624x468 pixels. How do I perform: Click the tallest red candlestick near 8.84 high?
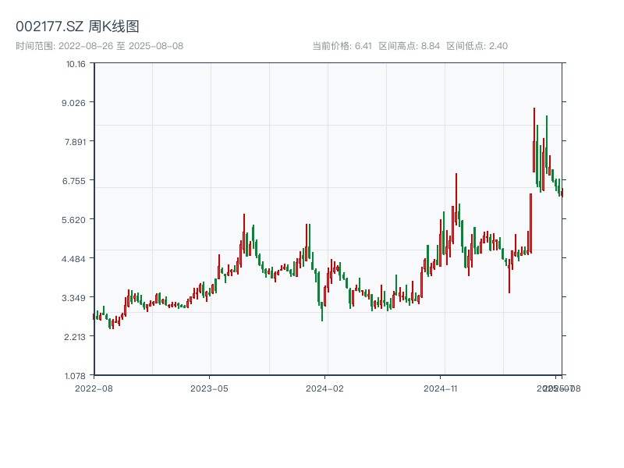(x=534, y=140)
